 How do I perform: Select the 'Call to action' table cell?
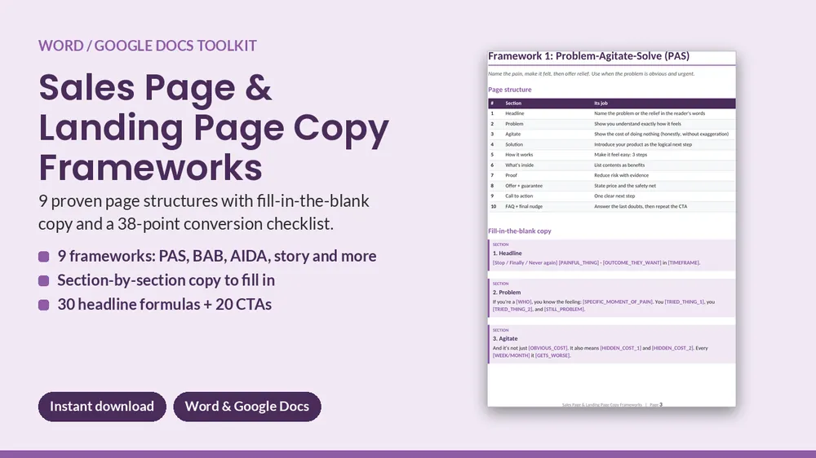[x=519, y=196]
